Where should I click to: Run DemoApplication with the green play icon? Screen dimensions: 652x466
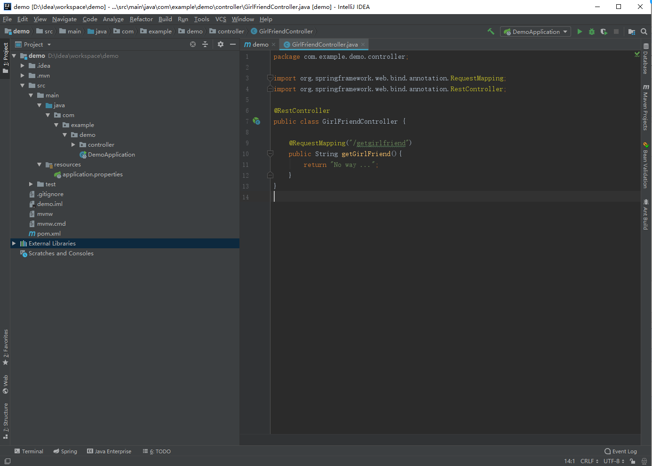pyautogui.click(x=580, y=32)
